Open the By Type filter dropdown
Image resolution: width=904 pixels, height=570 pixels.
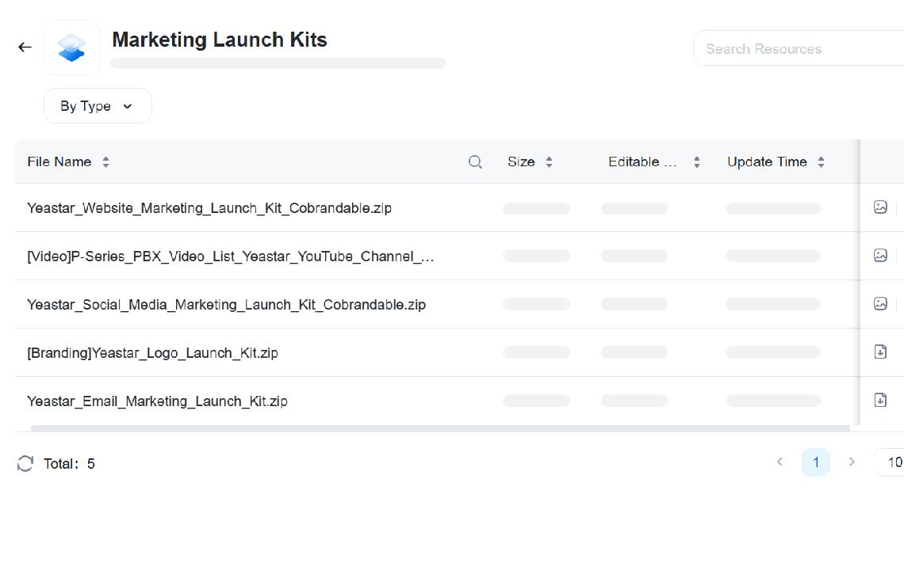click(x=98, y=106)
